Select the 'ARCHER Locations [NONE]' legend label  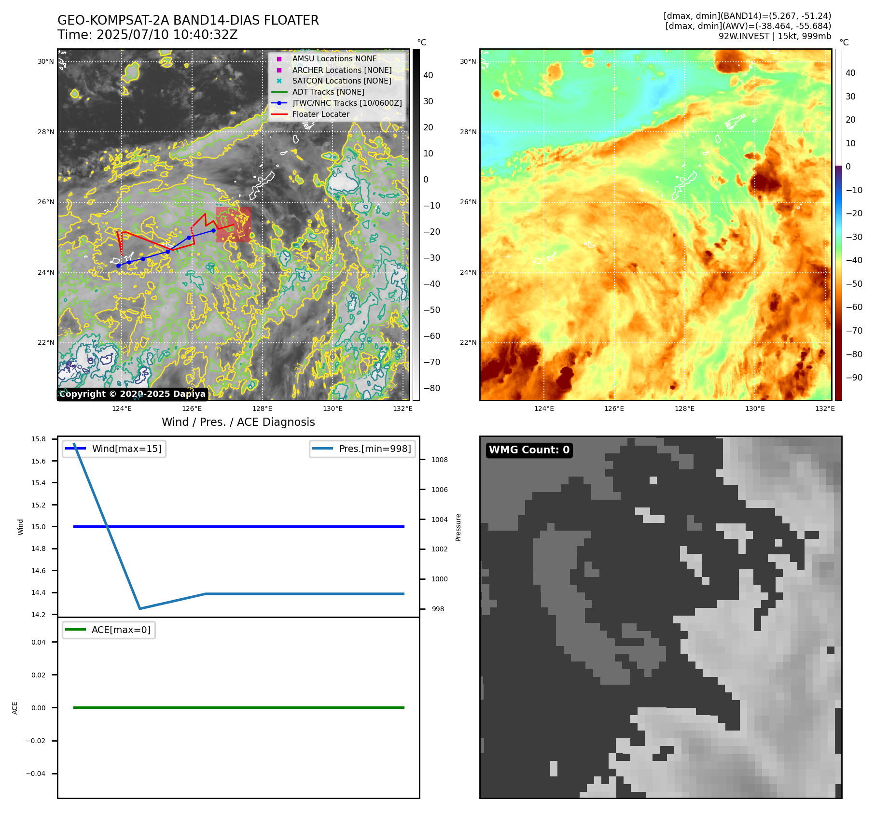pos(342,70)
